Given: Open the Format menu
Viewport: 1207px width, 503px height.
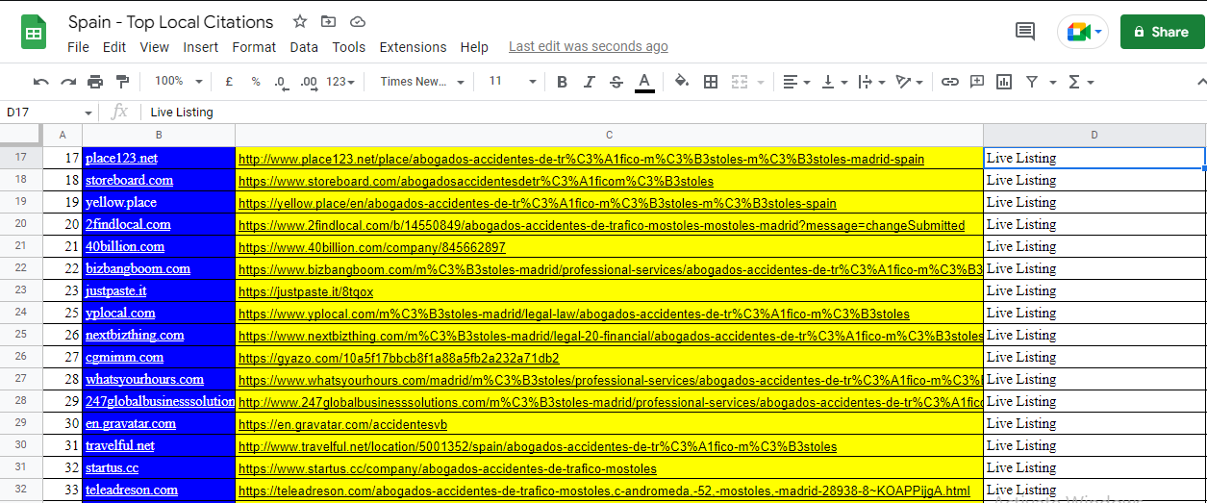Looking at the screenshot, I should 254,47.
